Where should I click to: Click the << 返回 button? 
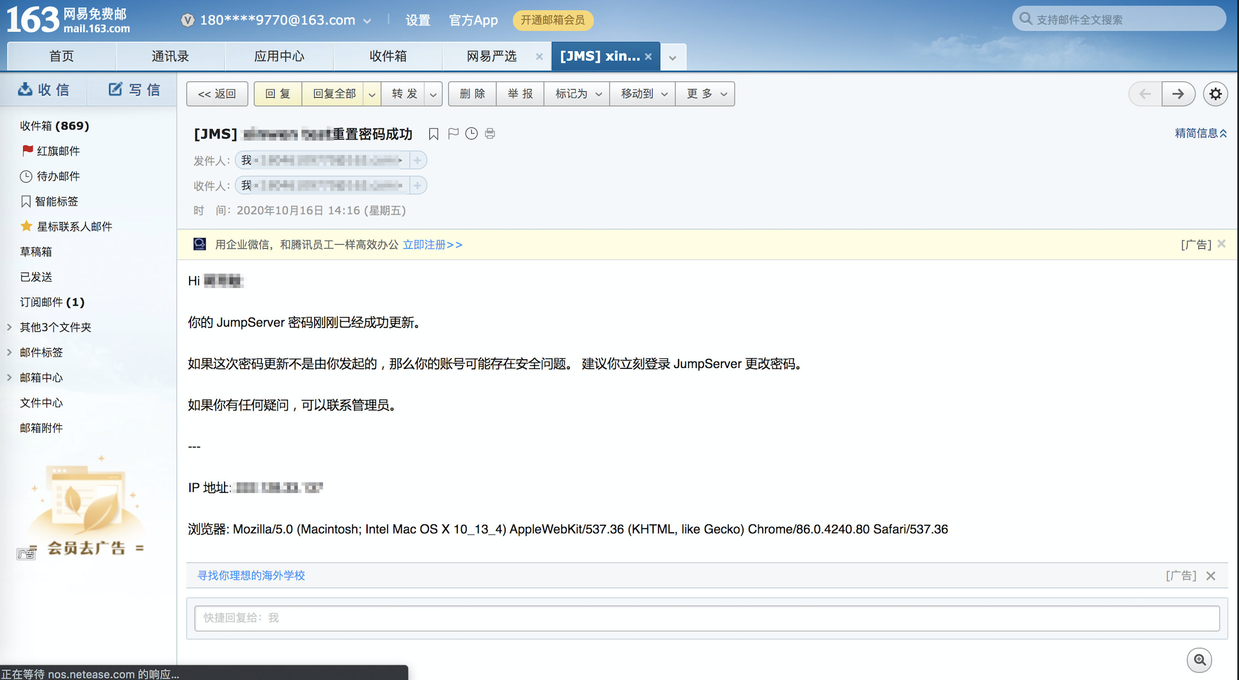coord(217,94)
